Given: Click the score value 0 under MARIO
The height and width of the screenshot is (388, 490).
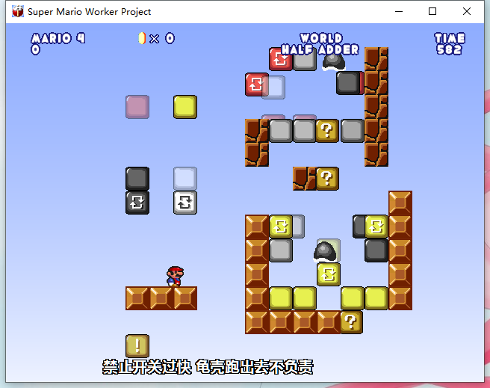Looking at the screenshot, I should point(35,49).
